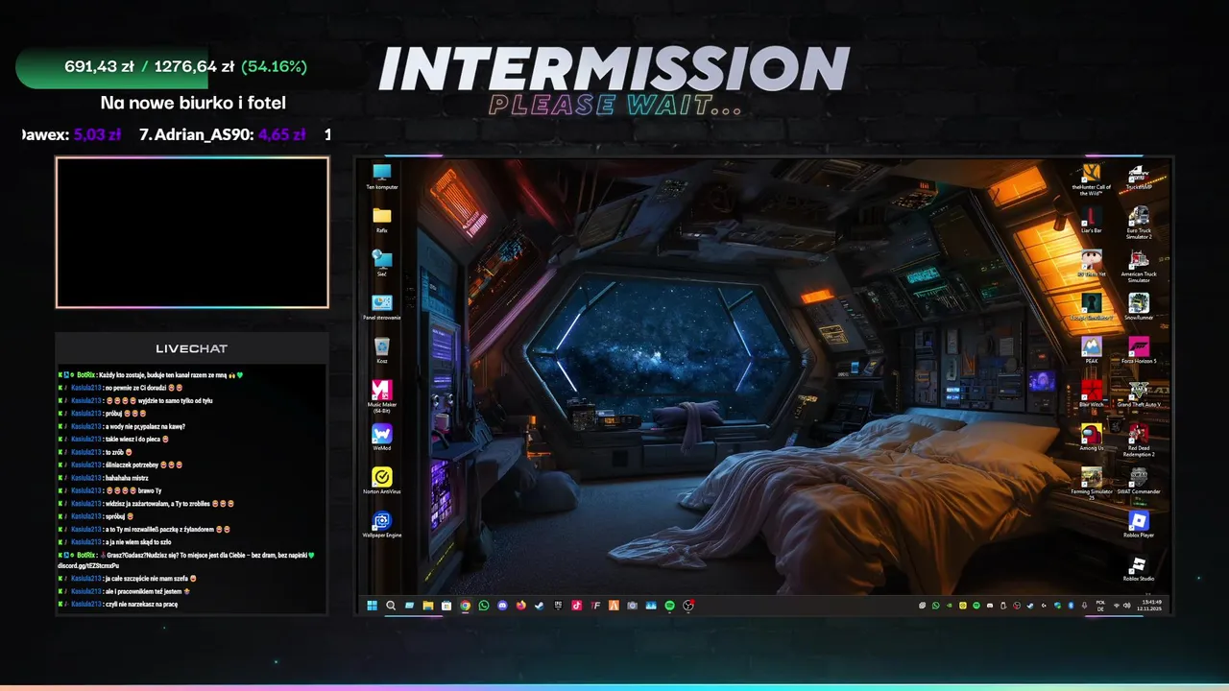The width and height of the screenshot is (1229, 691).
Task: Open the Ten komputer desktop icon
Action: pyautogui.click(x=381, y=177)
